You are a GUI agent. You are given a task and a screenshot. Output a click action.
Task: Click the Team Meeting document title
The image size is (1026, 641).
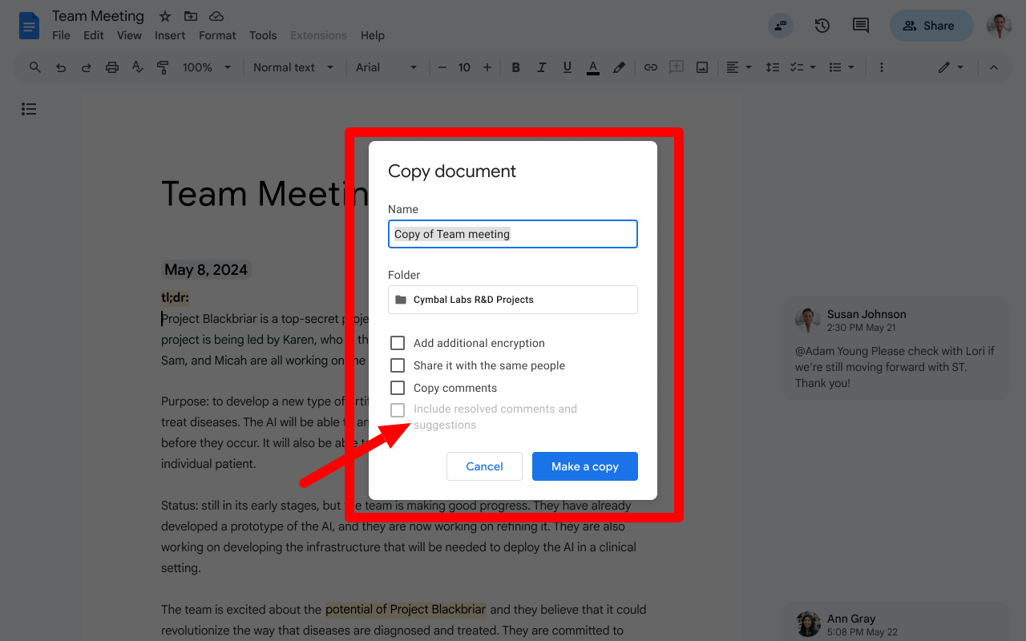[x=98, y=16]
